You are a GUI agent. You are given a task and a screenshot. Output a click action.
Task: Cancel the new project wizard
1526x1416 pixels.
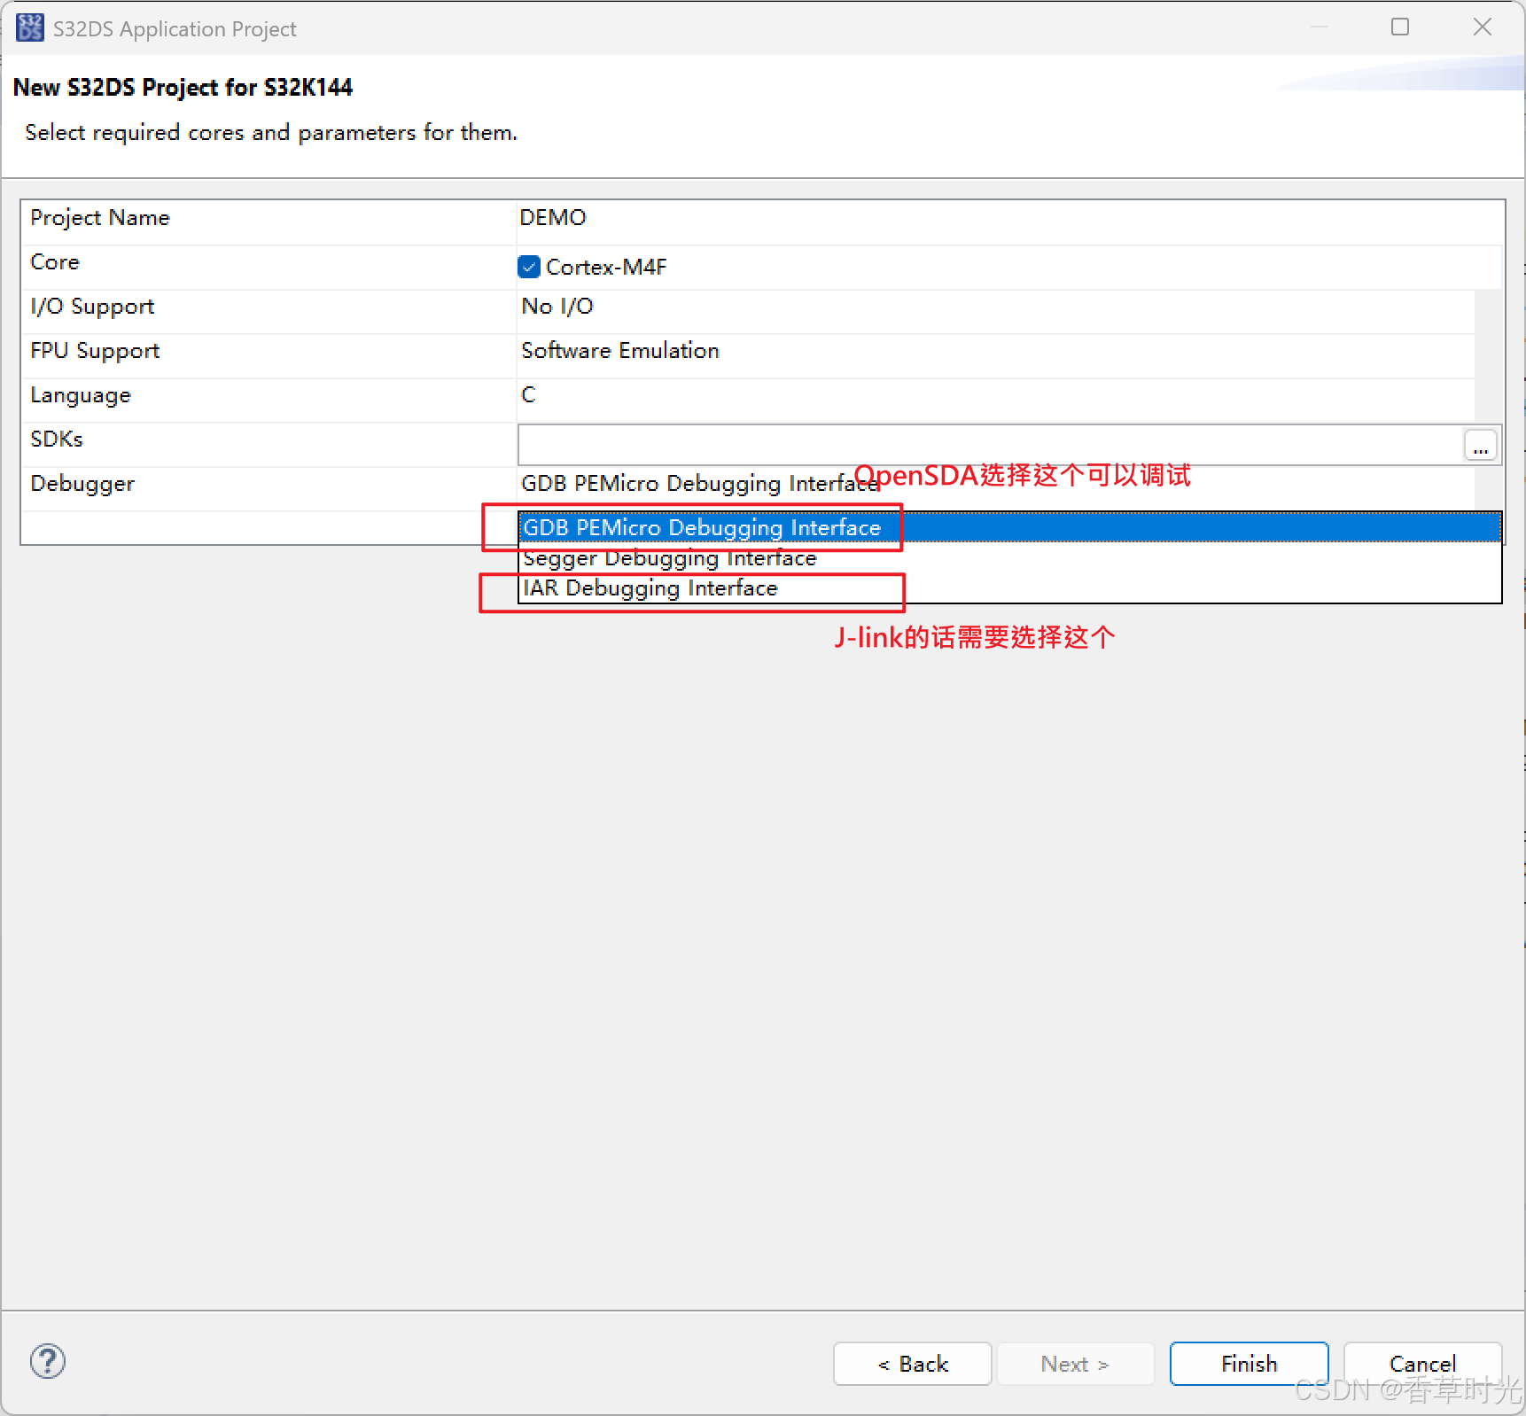[x=1422, y=1364]
